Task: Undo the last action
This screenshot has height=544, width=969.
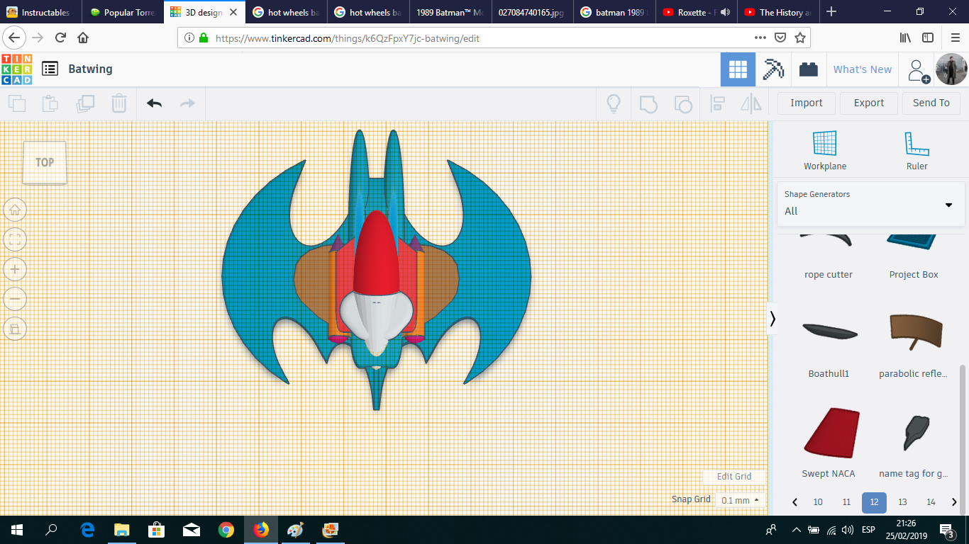Action: [x=153, y=103]
